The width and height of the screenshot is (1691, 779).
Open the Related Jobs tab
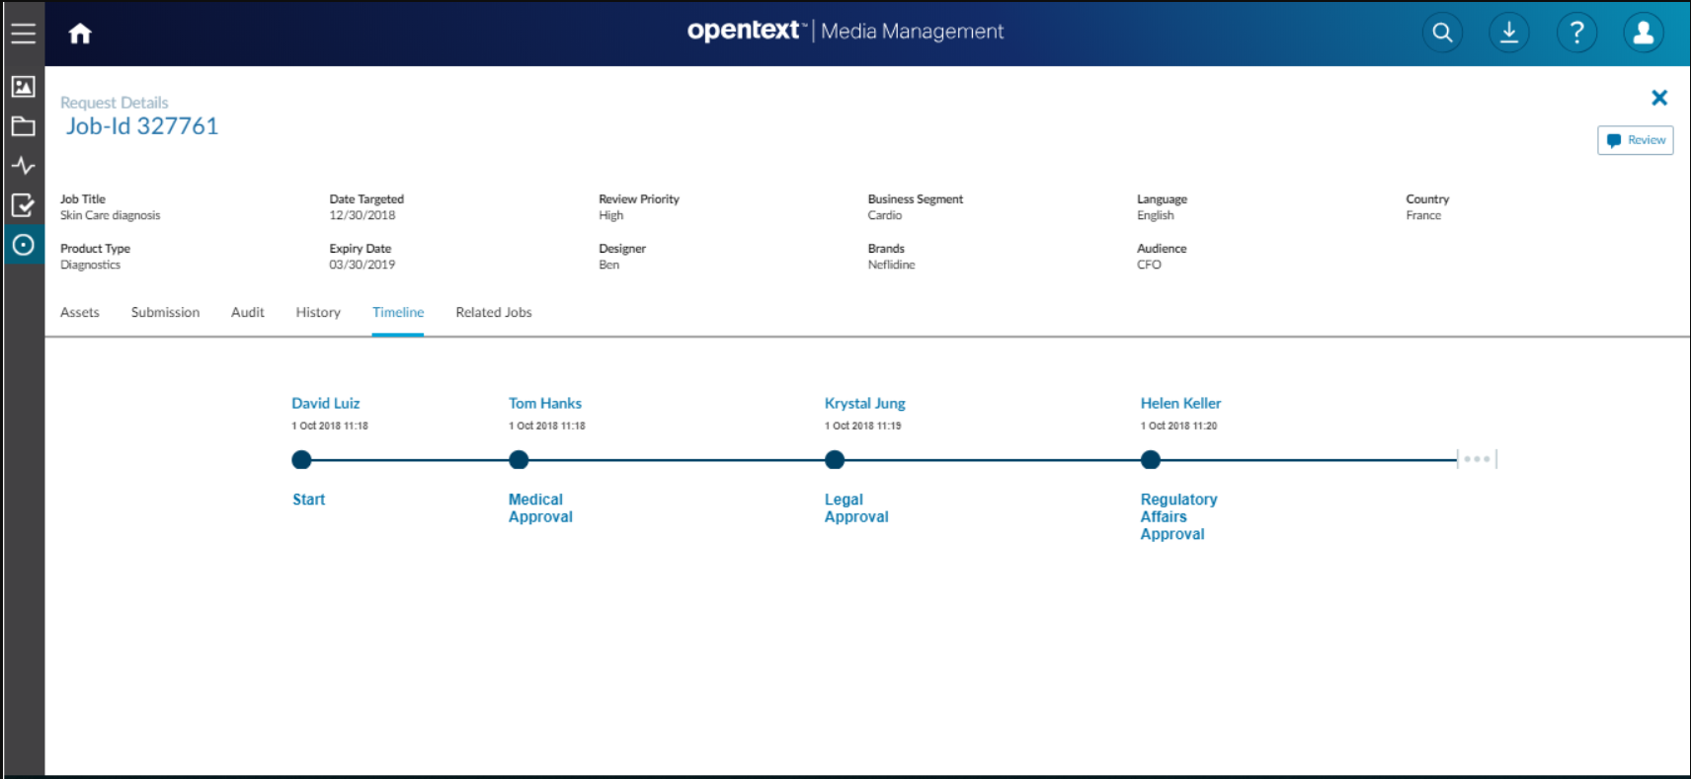(x=494, y=312)
